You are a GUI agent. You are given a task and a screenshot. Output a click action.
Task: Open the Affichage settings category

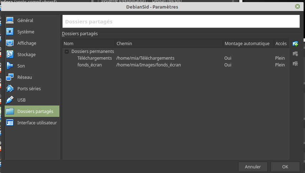(x=32, y=43)
